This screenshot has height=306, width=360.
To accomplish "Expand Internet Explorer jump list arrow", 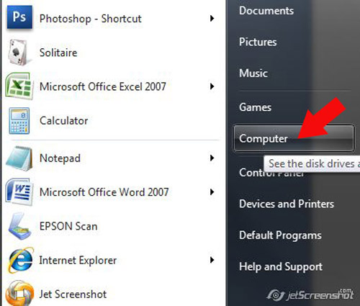I will 212,260.
